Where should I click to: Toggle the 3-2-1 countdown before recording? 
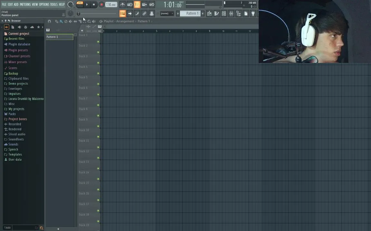coord(137,4)
